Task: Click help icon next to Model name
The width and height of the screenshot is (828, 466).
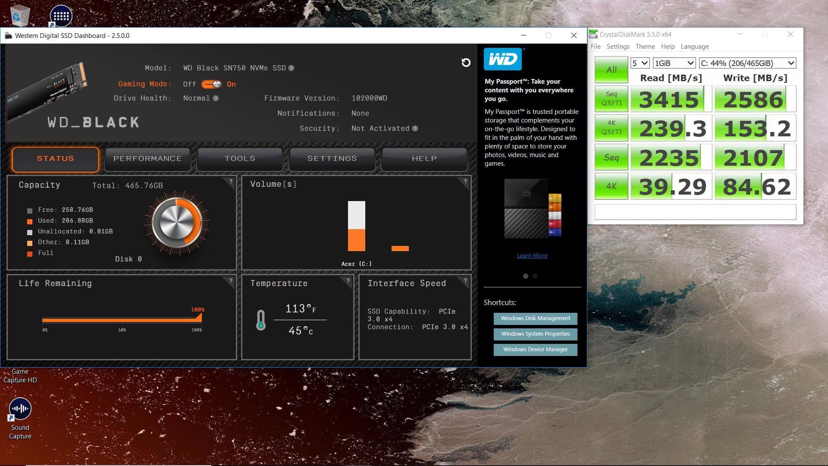Action: click(291, 68)
